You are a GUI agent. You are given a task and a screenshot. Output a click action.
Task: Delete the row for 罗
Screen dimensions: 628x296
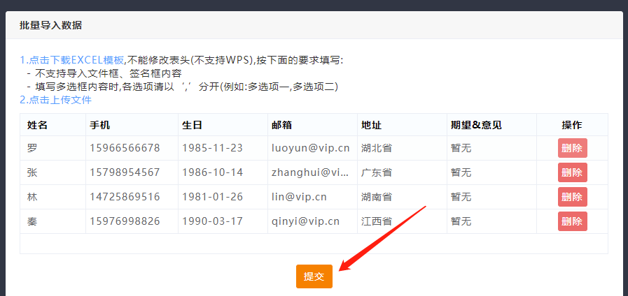[572, 148]
